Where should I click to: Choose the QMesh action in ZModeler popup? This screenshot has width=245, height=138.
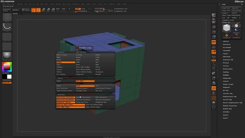(x=98, y=55)
